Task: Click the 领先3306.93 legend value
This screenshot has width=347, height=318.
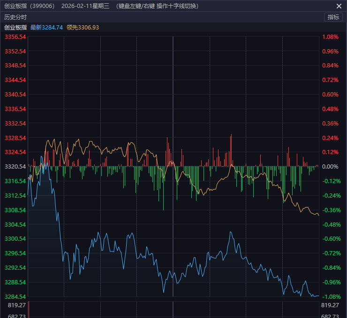Action: click(83, 28)
